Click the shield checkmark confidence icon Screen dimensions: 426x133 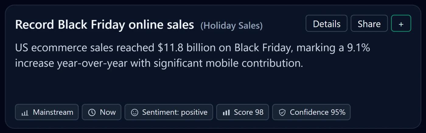(282, 113)
